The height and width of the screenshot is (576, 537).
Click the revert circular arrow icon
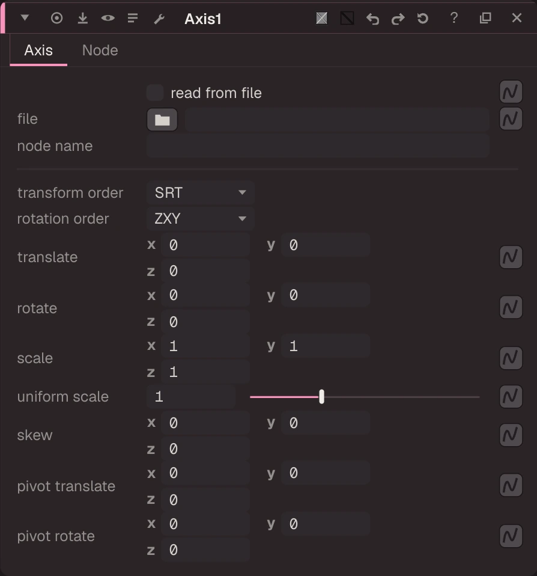pos(423,18)
